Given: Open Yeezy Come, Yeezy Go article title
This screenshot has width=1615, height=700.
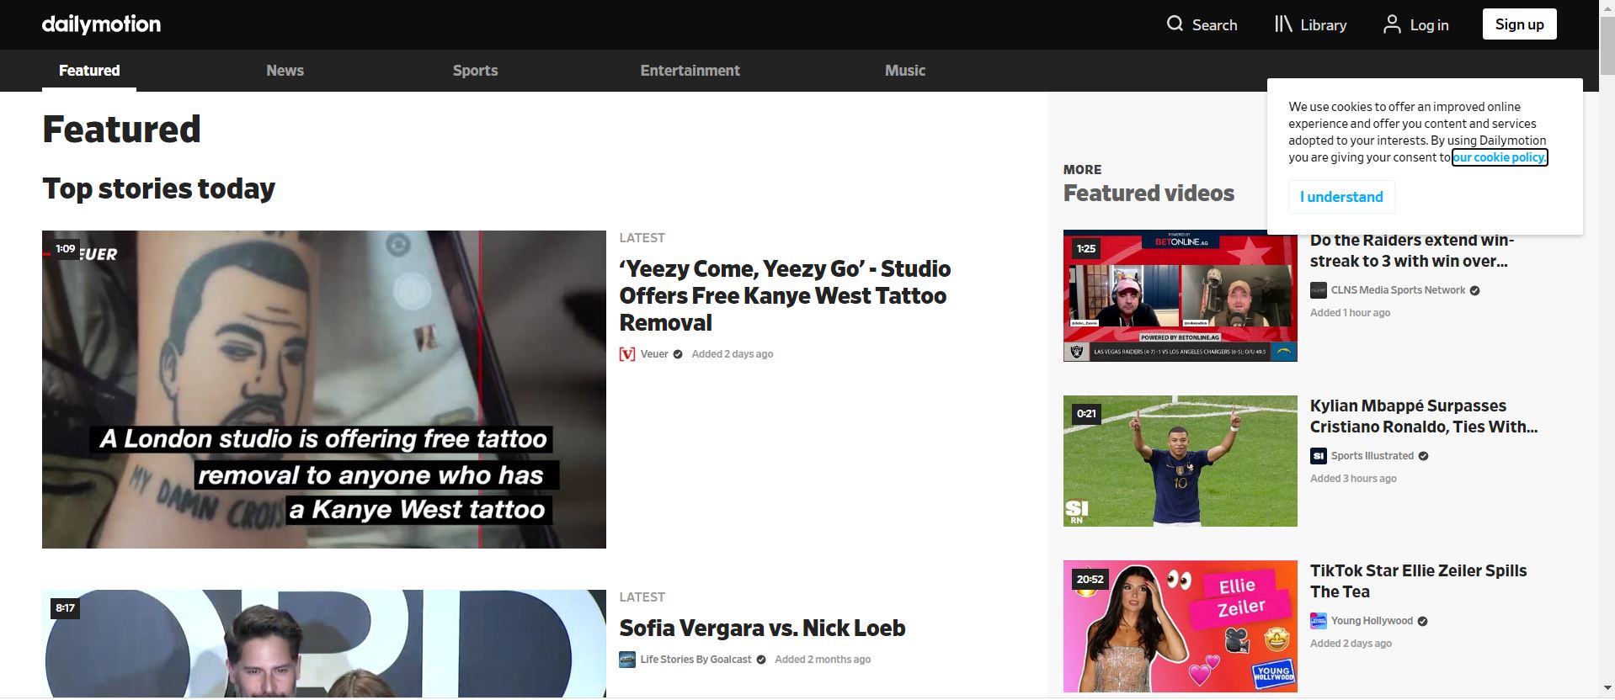Looking at the screenshot, I should click(x=785, y=295).
